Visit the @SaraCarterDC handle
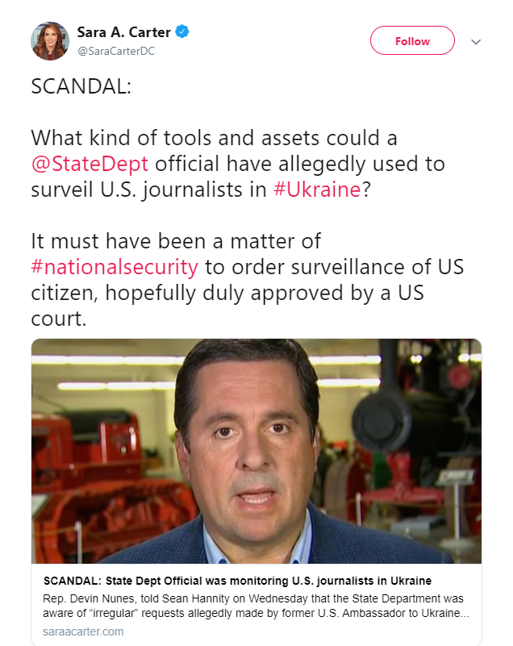 click(x=116, y=51)
